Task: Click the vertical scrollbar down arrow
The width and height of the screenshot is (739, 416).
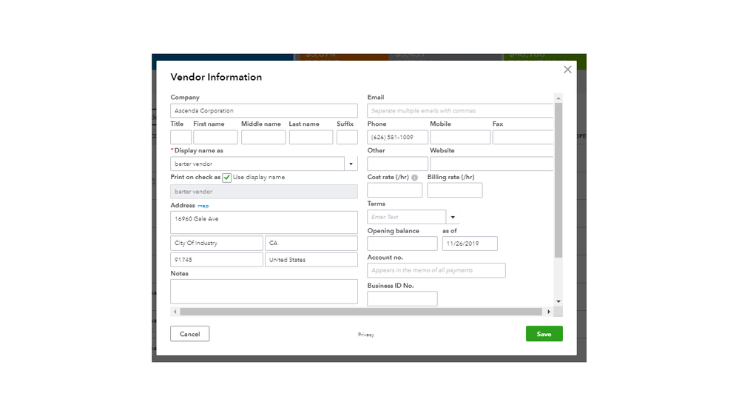Action: 559,301
